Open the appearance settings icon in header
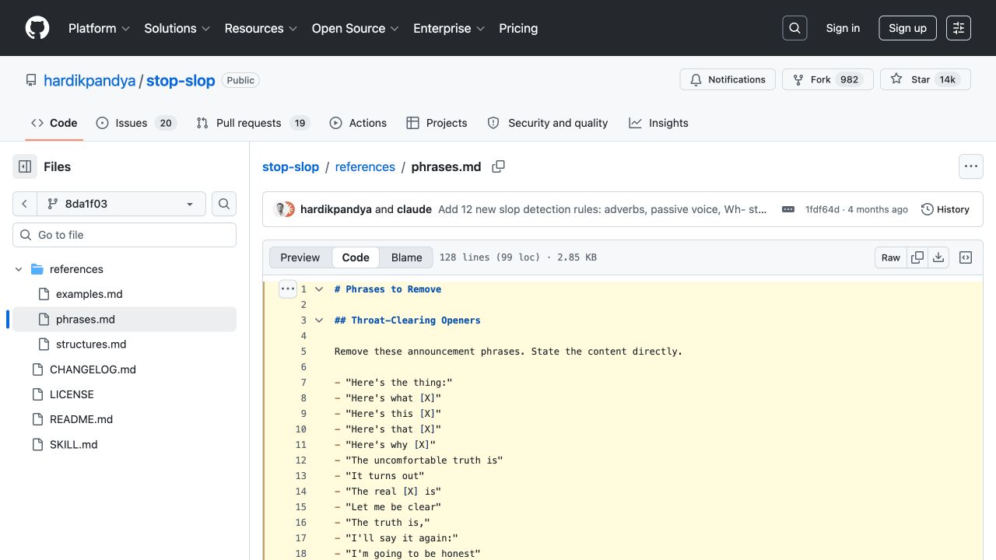The height and width of the screenshot is (560, 996). [959, 28]
